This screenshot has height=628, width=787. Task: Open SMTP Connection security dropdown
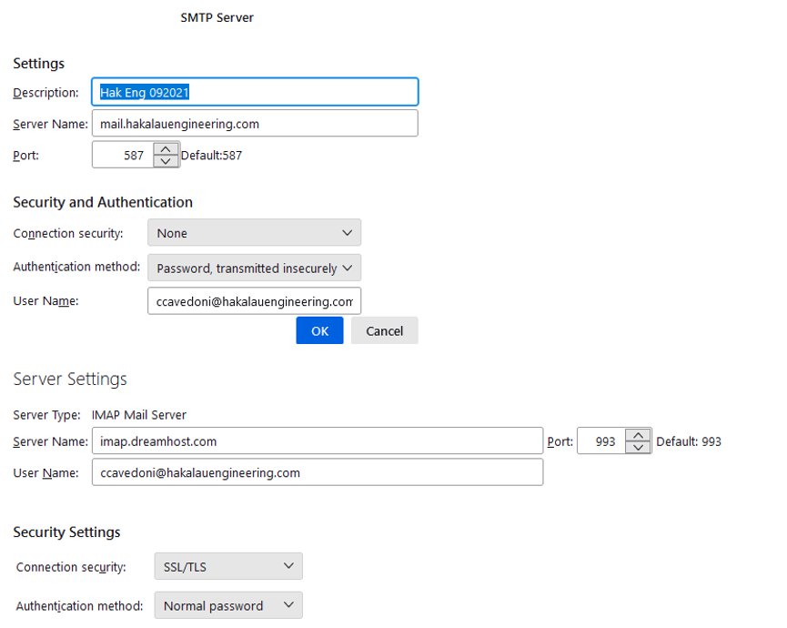click(254, 233)
